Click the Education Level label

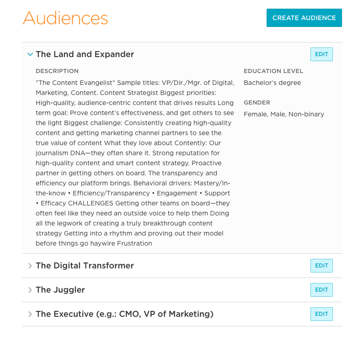click(273, 71)
